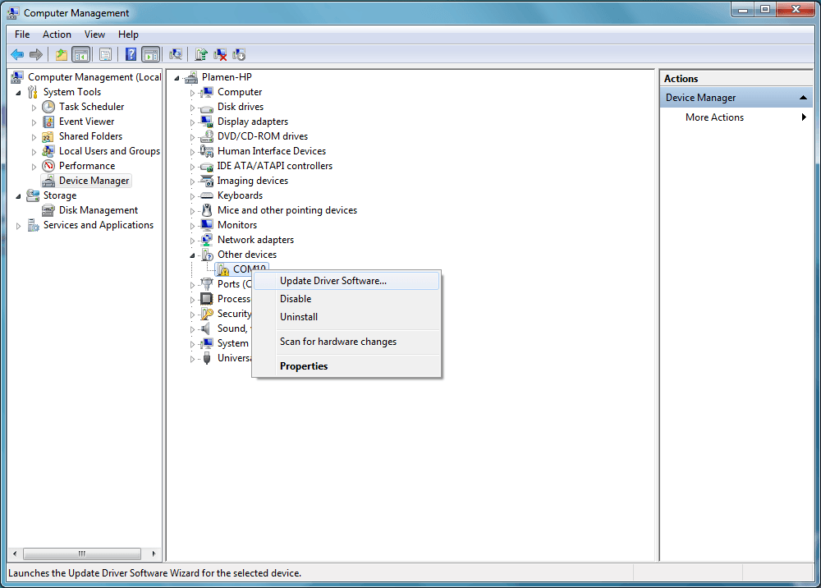Viewport: 821px width, 588px height.
Task: Click the Up One Level folder icon
Action: 61,55
